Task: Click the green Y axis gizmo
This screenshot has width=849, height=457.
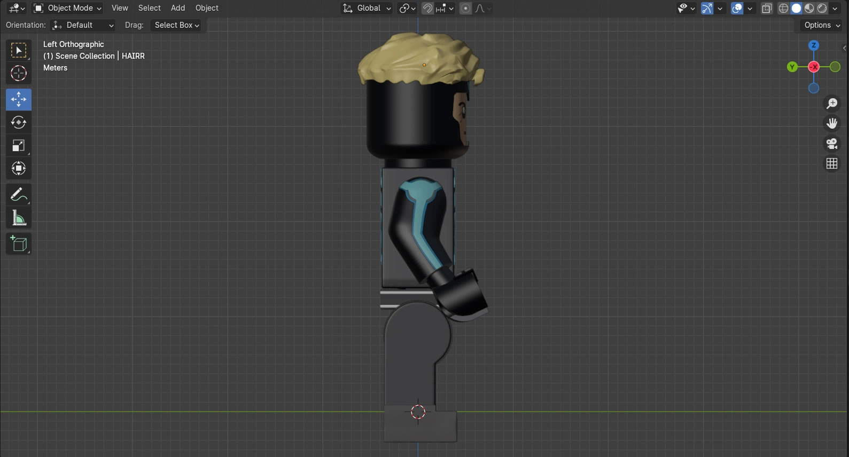Action: [x=792, y=67]
